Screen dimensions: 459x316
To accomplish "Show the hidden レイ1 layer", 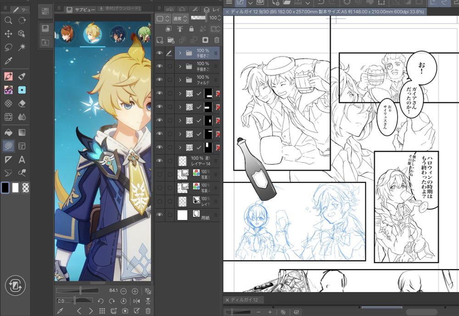I will tap(159, 201).
